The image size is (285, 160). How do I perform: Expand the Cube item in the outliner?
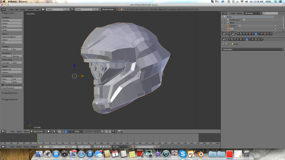(225, 29)
